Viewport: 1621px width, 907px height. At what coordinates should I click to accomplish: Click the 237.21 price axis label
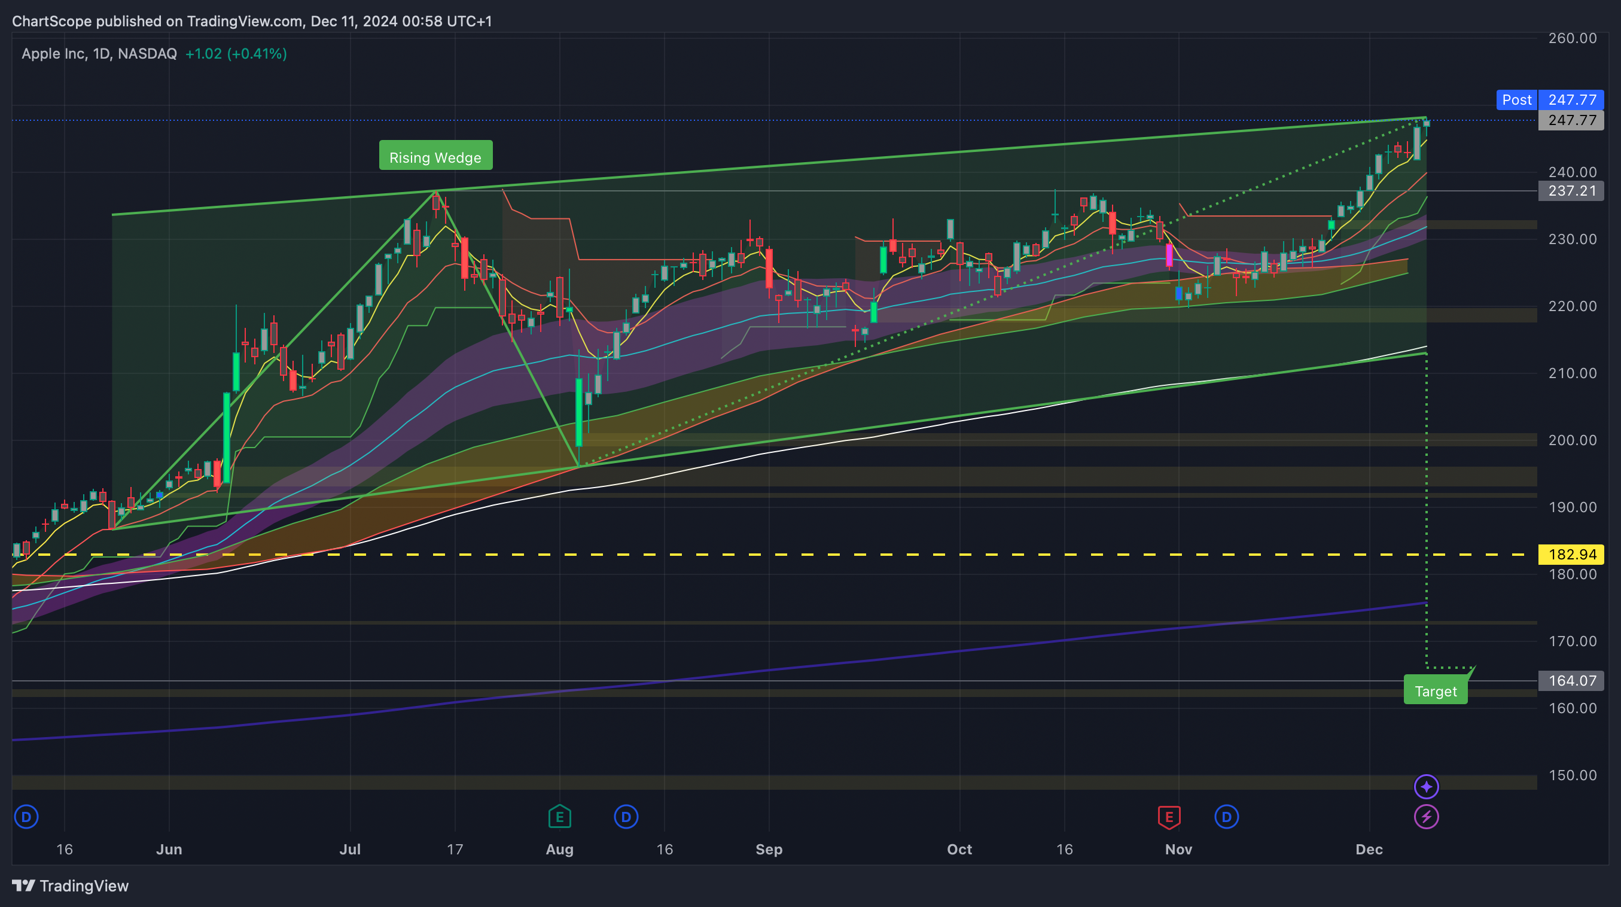tap(1571, 191)
